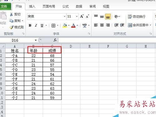
Task: Increase font size with large A
Action: coord(82,17)
